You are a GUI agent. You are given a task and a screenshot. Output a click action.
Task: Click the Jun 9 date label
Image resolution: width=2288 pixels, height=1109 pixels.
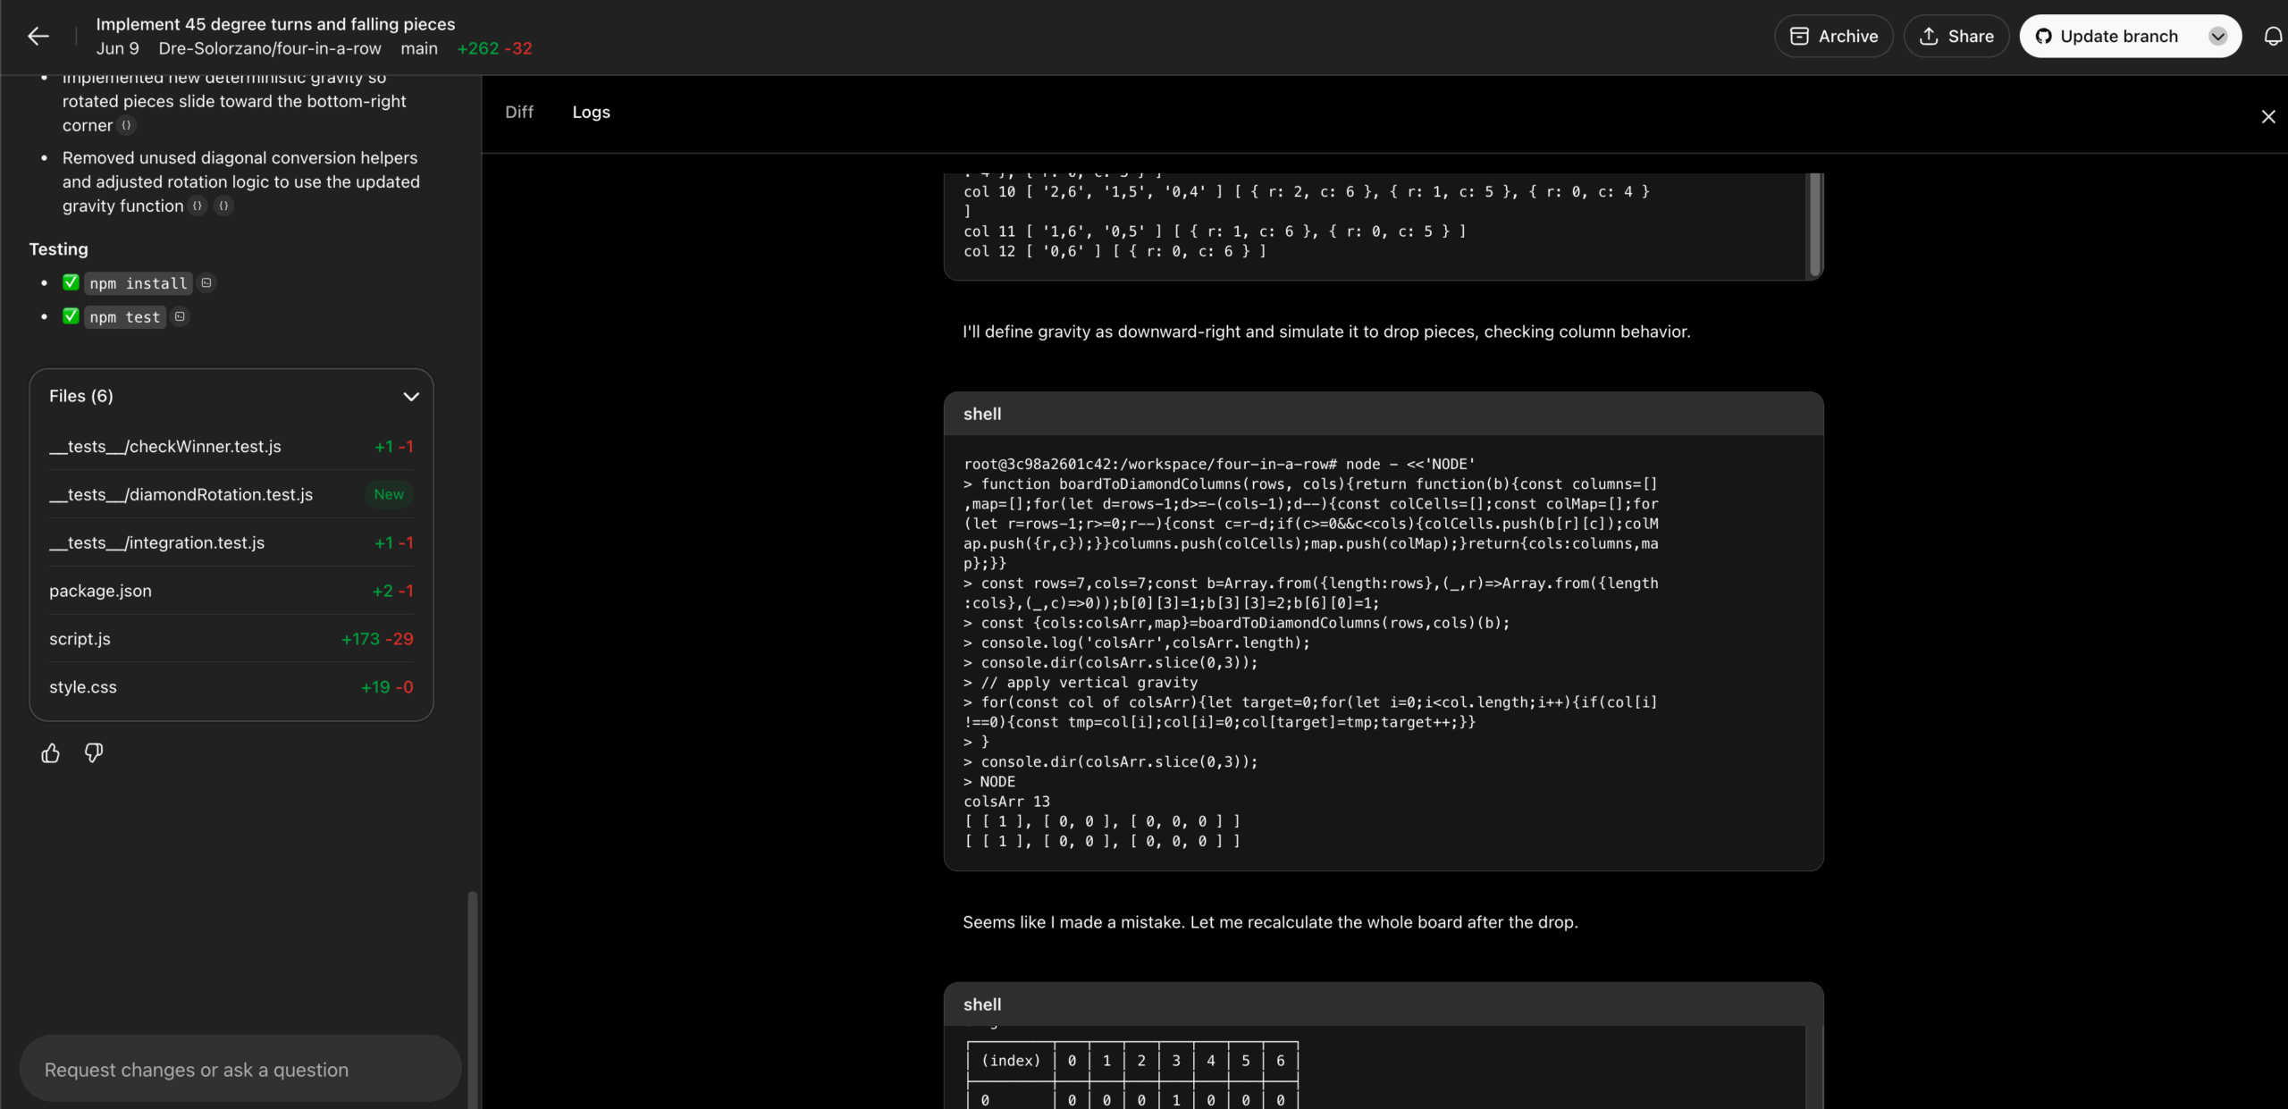117,48
